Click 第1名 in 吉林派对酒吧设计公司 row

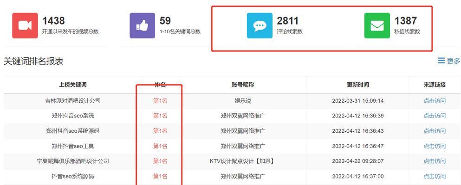click(160, 101)
